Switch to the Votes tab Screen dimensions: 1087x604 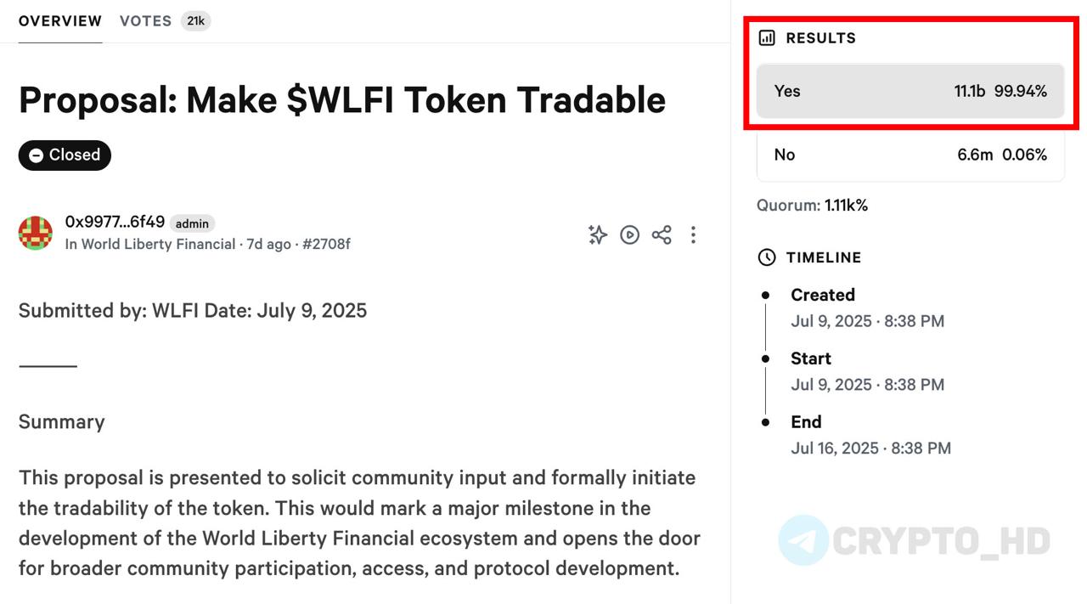[145, 21]
